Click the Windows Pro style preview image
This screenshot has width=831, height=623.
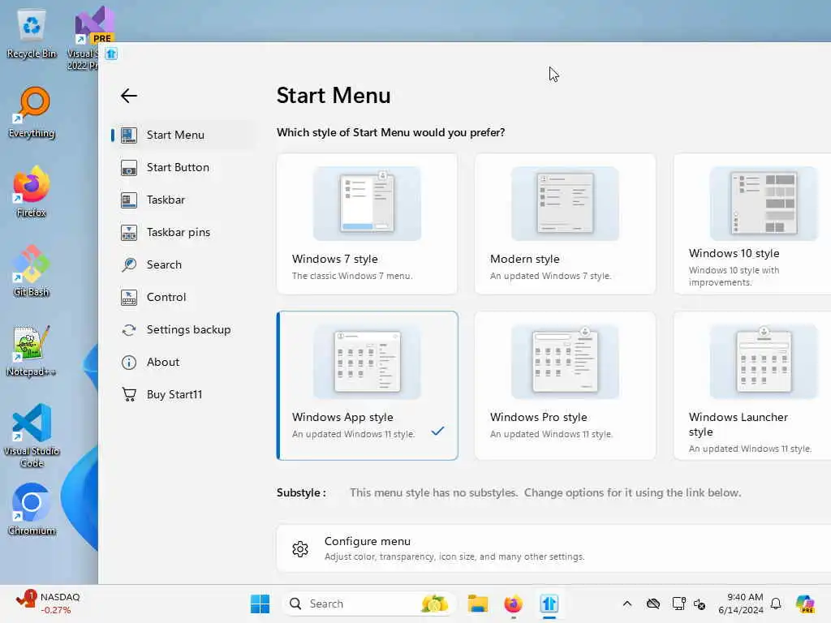pos(565,362)
